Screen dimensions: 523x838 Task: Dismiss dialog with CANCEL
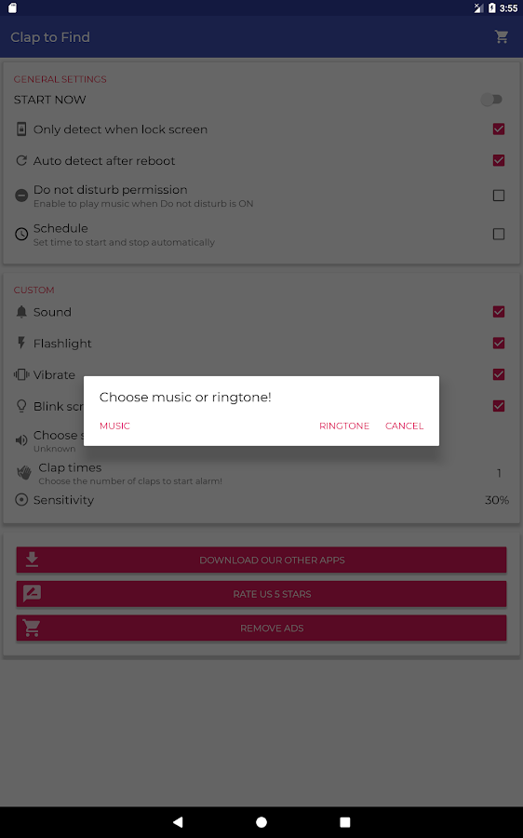coord(405,426)
